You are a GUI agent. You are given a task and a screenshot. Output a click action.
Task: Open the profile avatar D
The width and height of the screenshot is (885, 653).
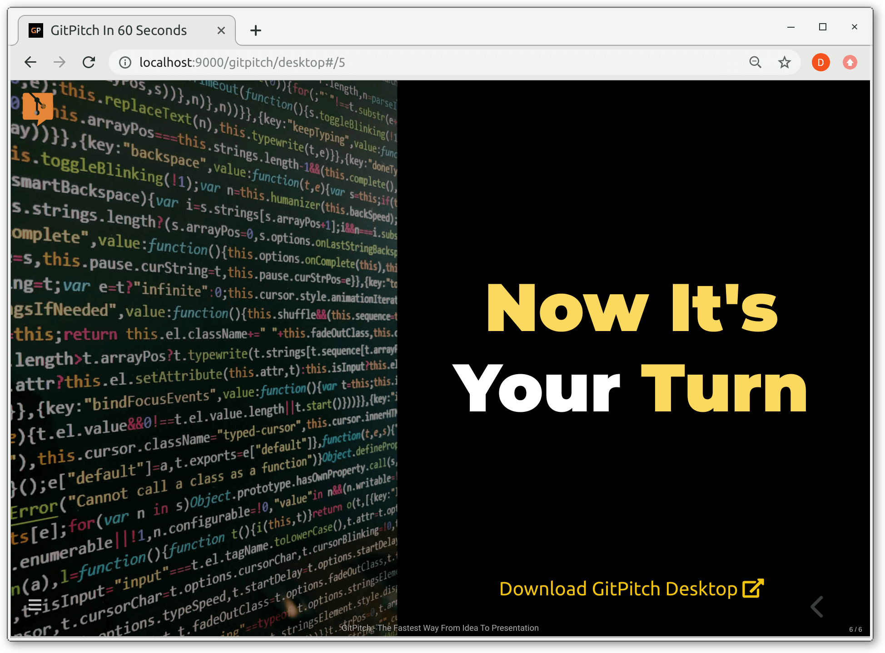click(x=820, y=62)
